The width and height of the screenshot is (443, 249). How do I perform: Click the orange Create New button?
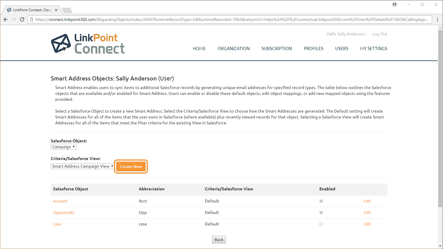tap(131, 166)
